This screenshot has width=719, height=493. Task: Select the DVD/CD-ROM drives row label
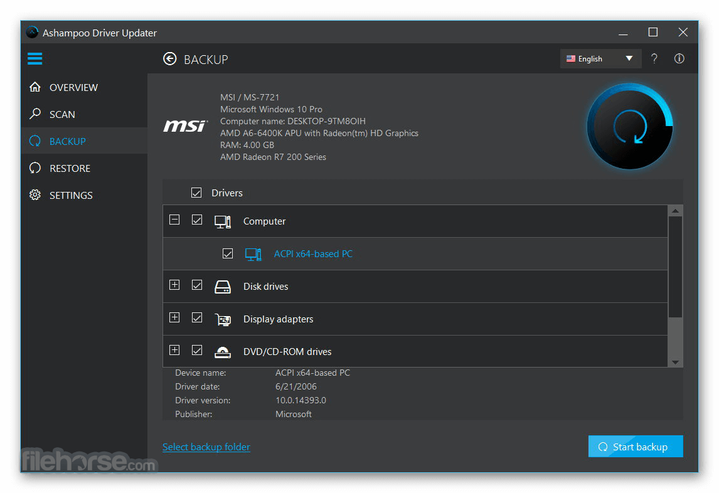287,351
